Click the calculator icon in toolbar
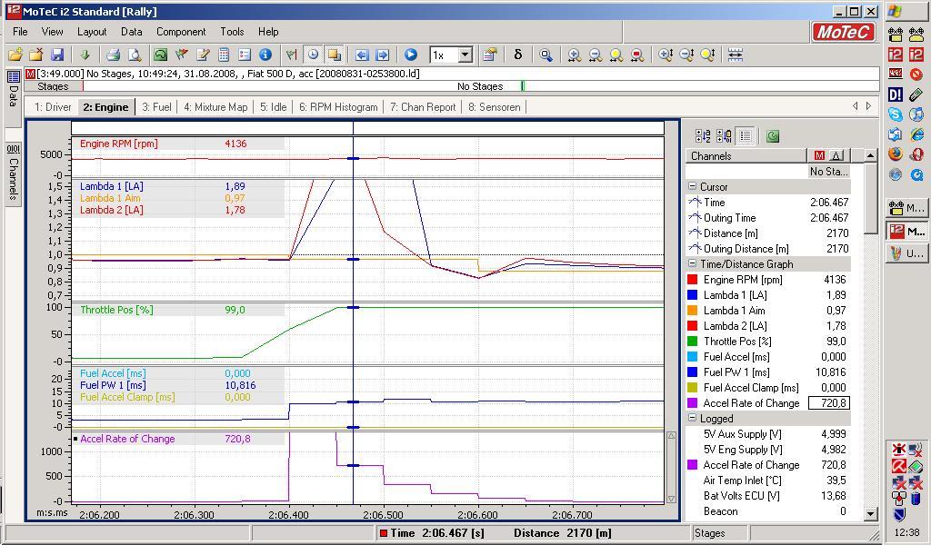The height and width of the screenshot is (545, 931). coord(224,55)
